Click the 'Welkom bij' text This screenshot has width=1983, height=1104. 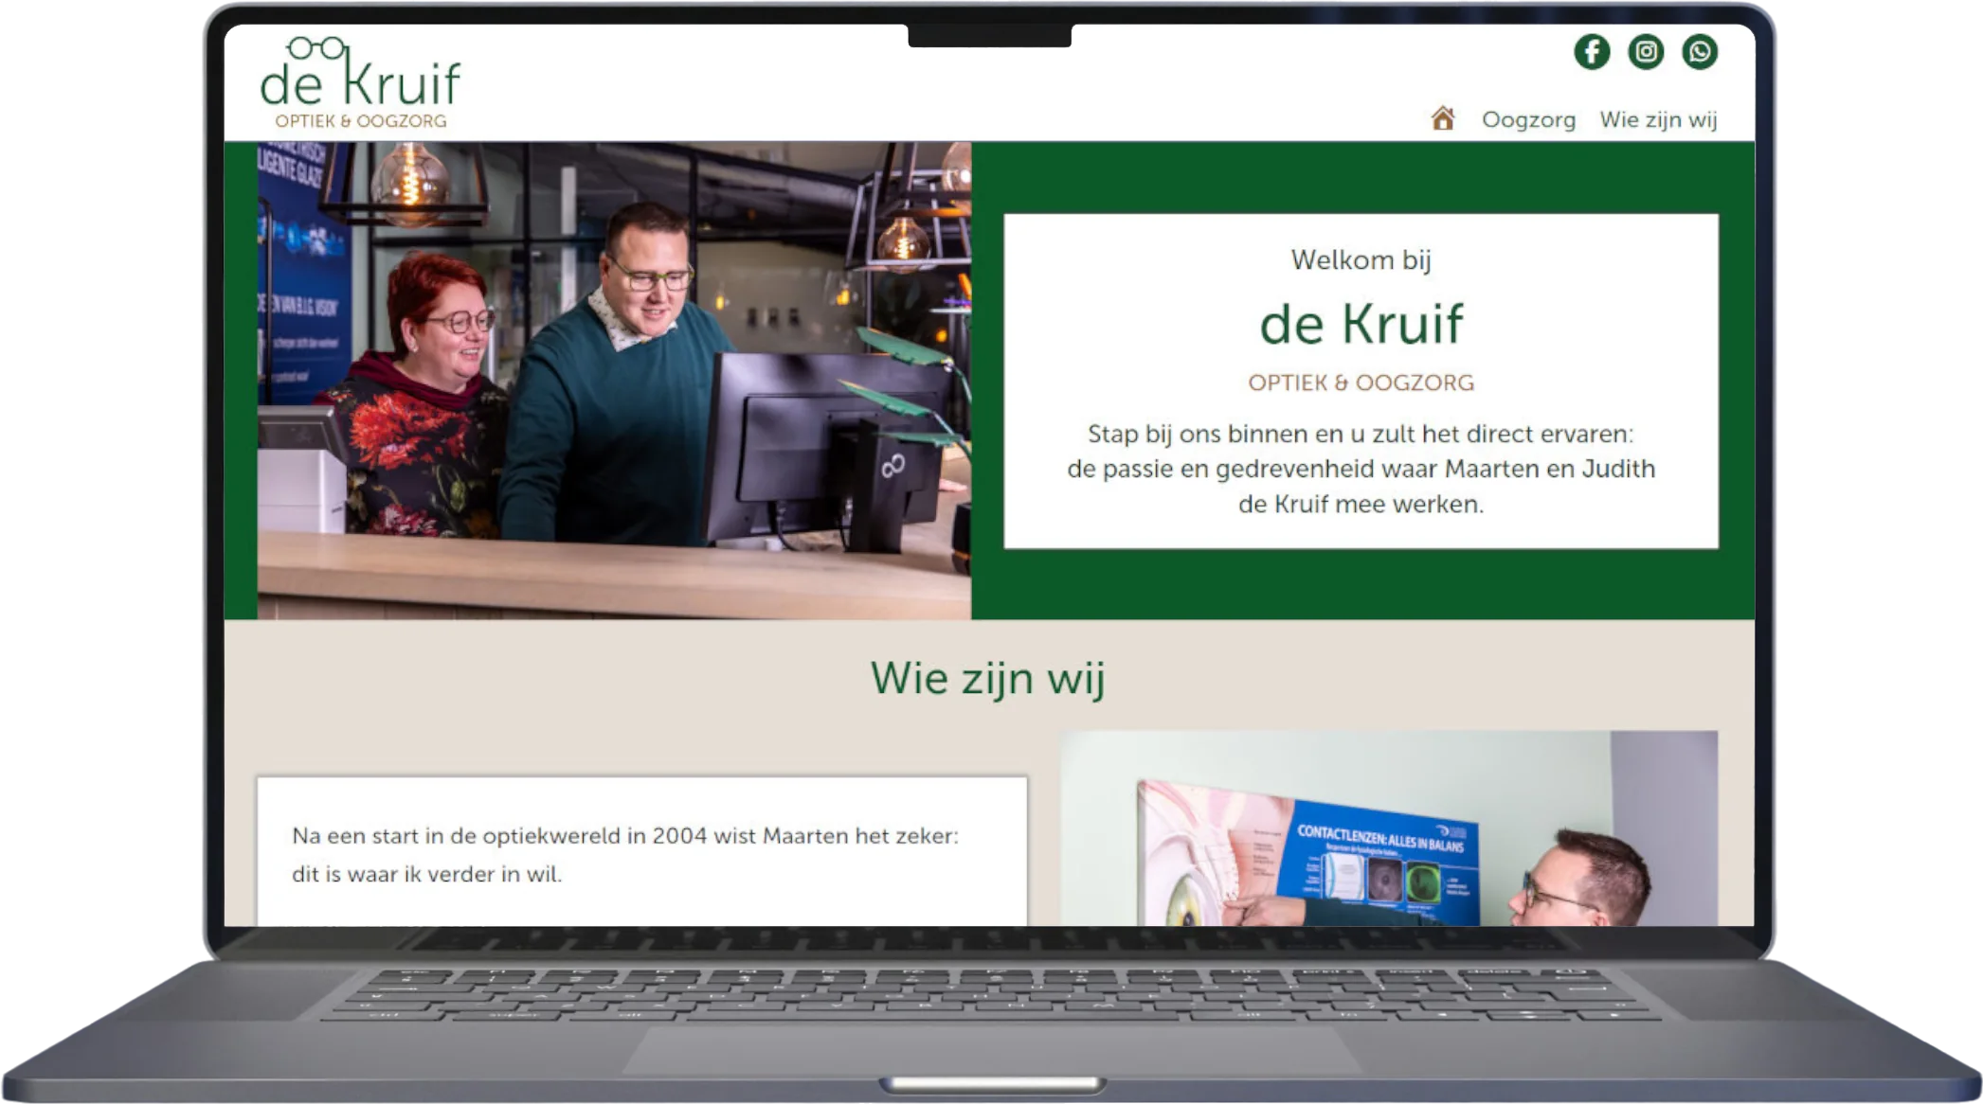[1361, 259]
